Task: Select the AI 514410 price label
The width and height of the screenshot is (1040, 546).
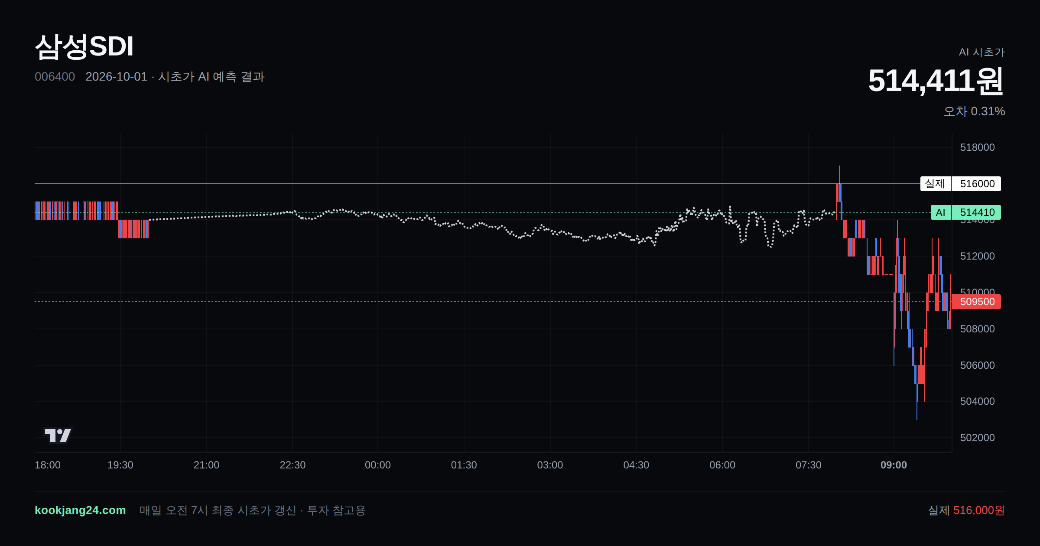Action: pos(965,212)
